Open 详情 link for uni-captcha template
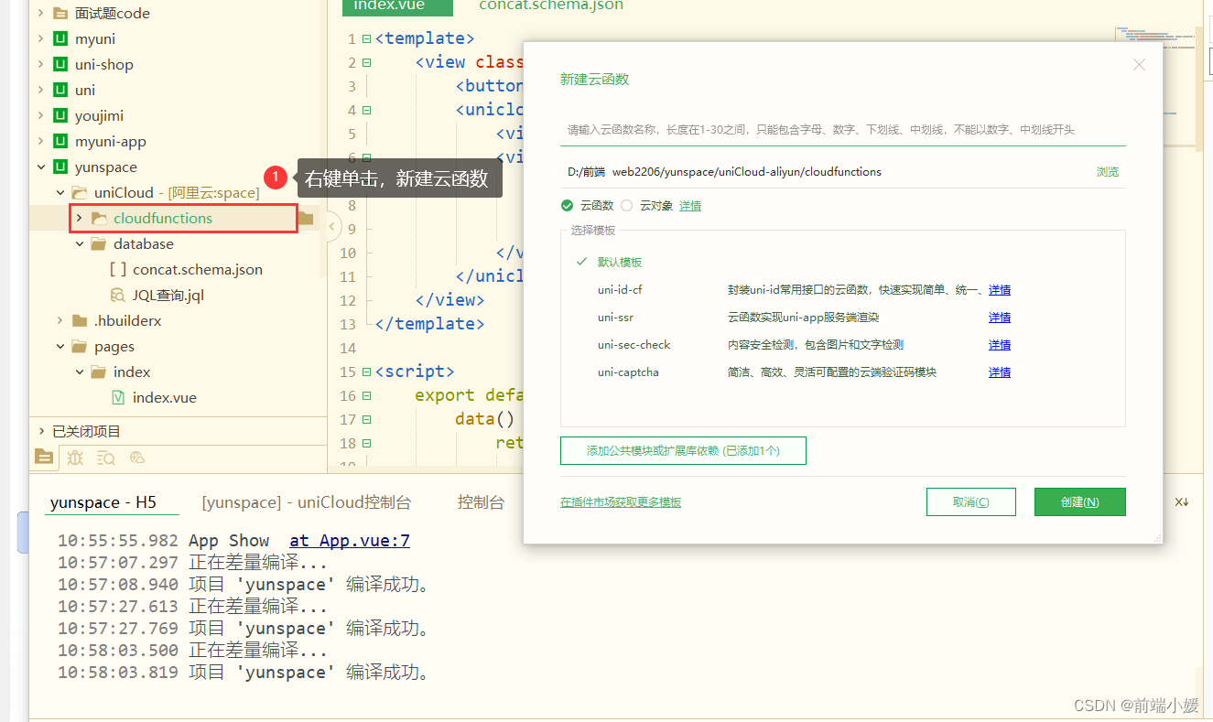Screen dimensions: 1213x722 pyautogui.click(x=1000, y=372)
